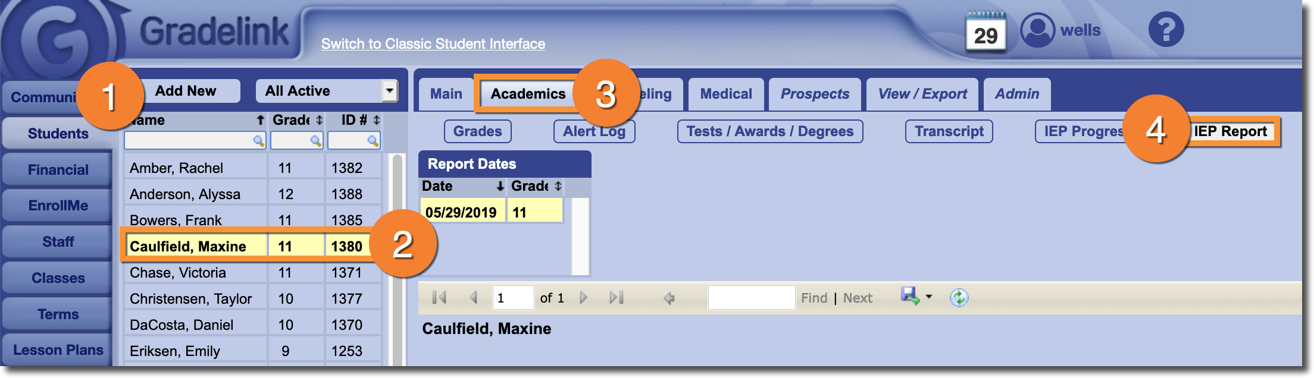Open the help question mark icon
1314x378 pixels.
coord(1166,30)
